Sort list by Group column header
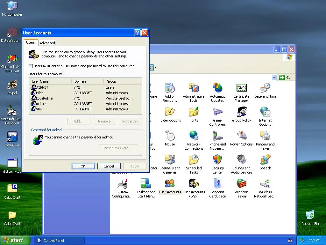 120,81
